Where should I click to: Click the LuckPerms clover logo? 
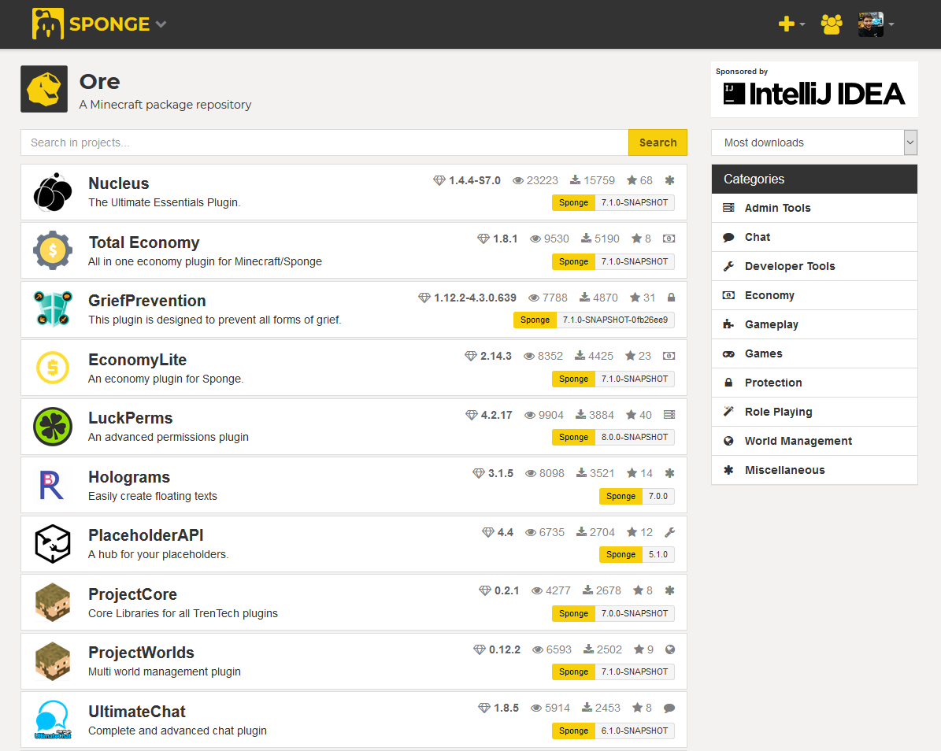(53, 427)
